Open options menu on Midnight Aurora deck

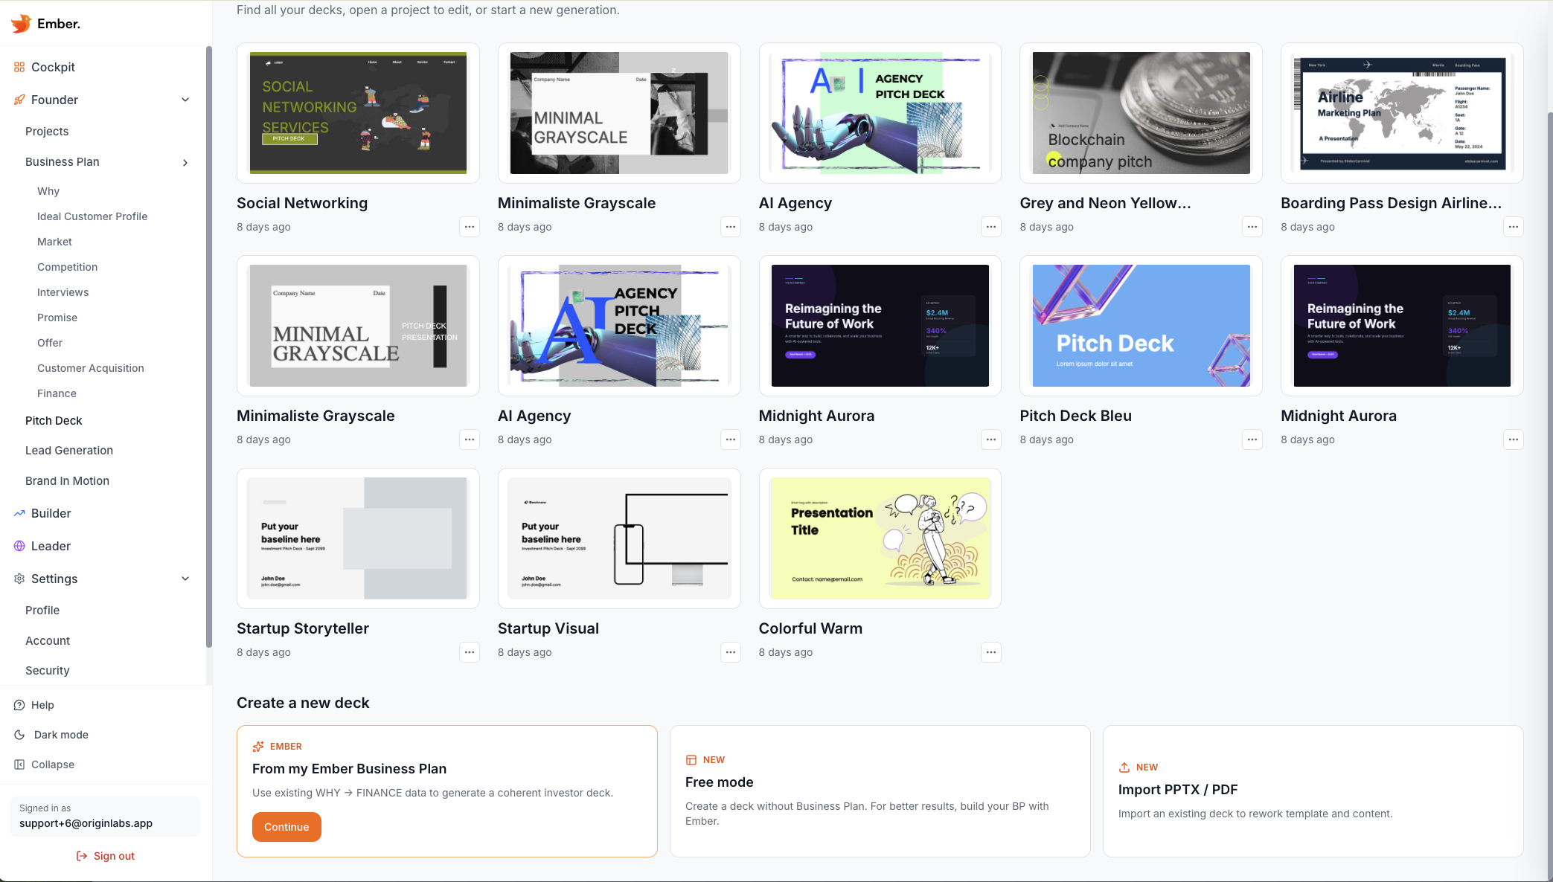[x=990, y=440]
